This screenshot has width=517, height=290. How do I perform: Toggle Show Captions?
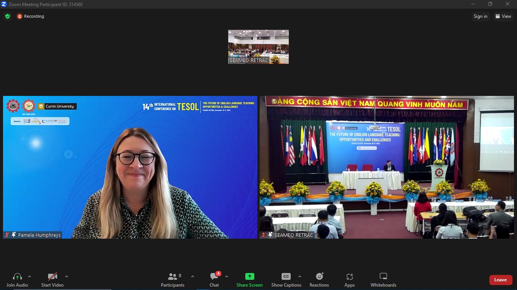[x=286, y=280]
